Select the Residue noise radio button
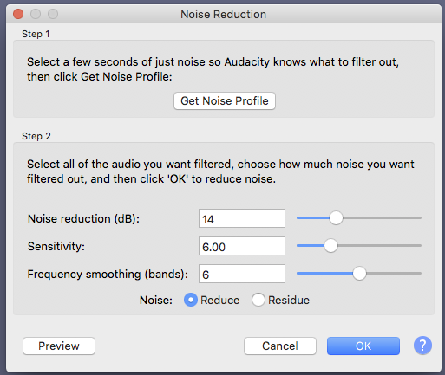 258,300
